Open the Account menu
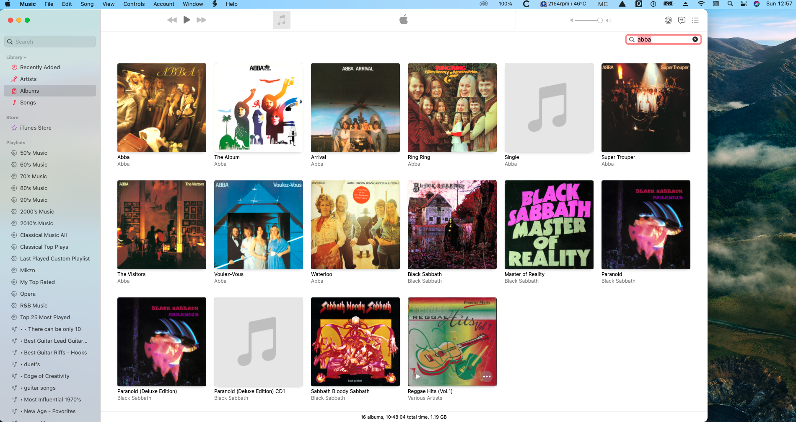This screenshot has height=422, width=796. tap(164, 4)
